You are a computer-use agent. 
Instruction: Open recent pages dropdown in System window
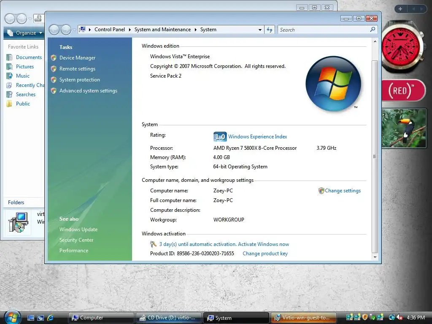[x=74, y=30]
